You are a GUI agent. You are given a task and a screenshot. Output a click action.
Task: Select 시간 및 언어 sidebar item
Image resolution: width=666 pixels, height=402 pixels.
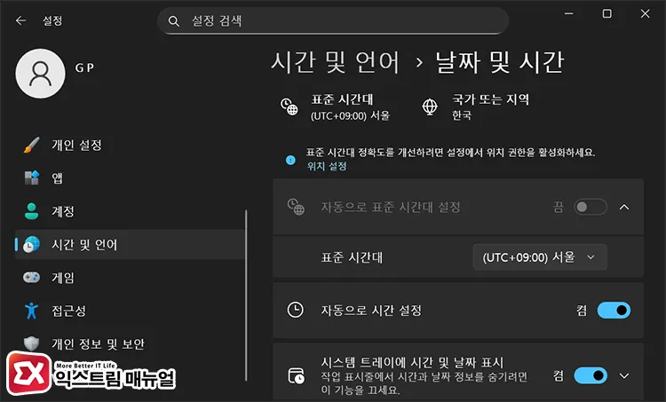tap(130, 245)
